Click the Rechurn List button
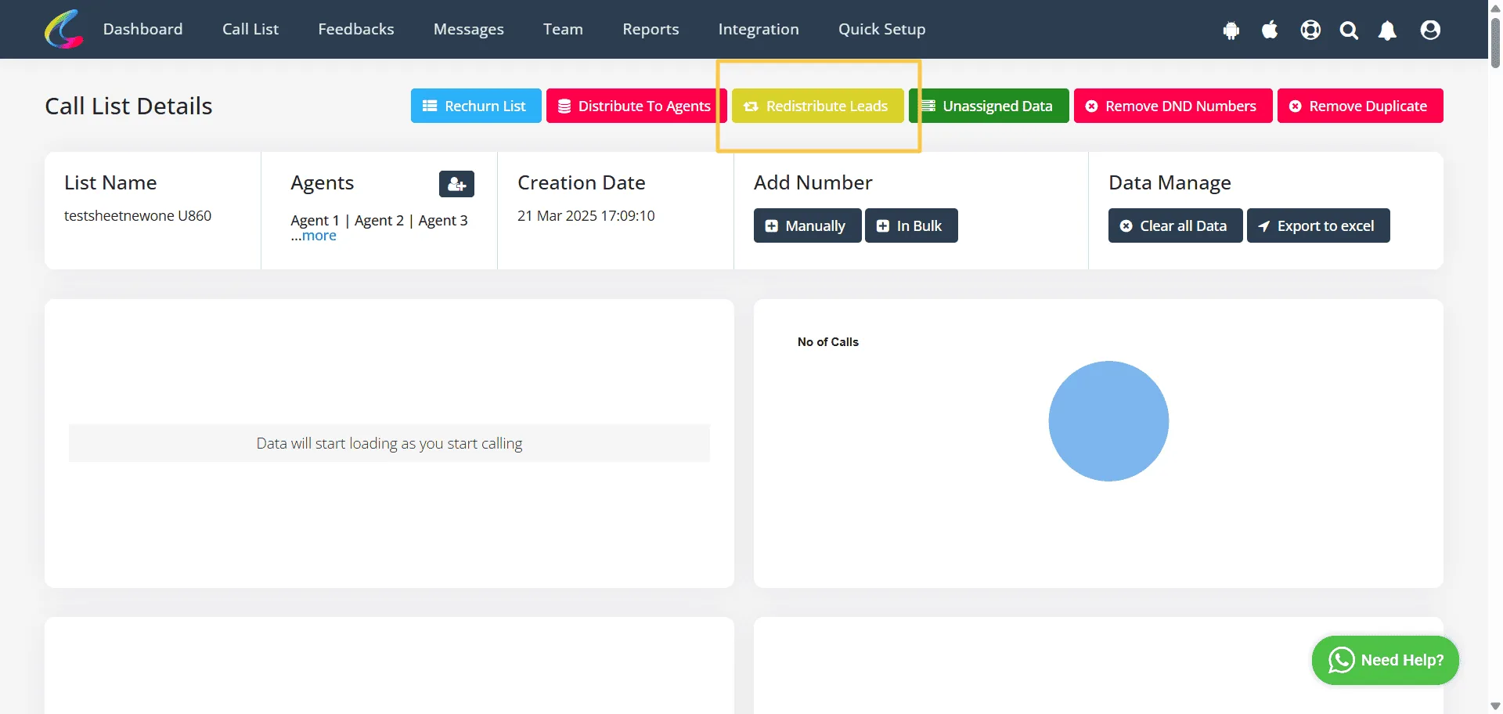 coord(476,106)
